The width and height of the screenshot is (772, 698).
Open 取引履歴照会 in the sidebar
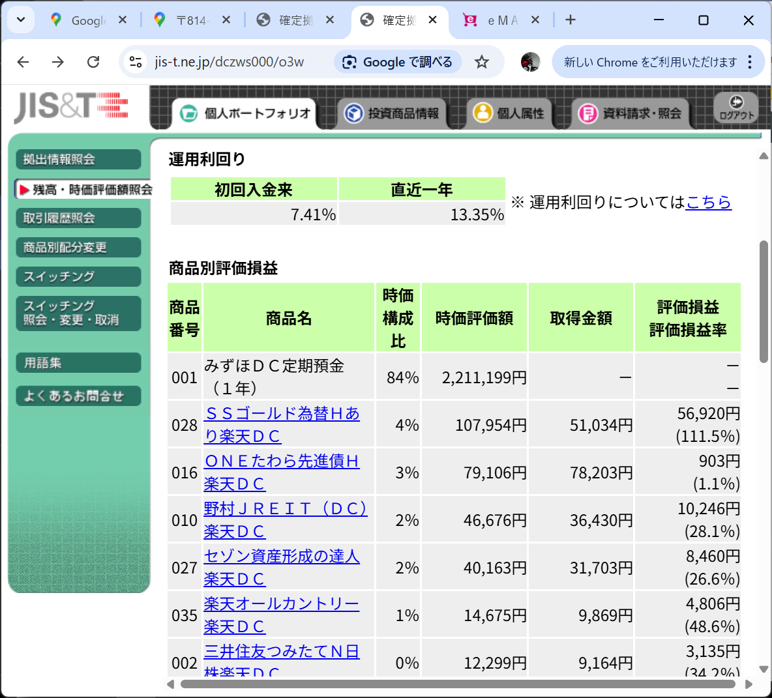coord(78,218)
